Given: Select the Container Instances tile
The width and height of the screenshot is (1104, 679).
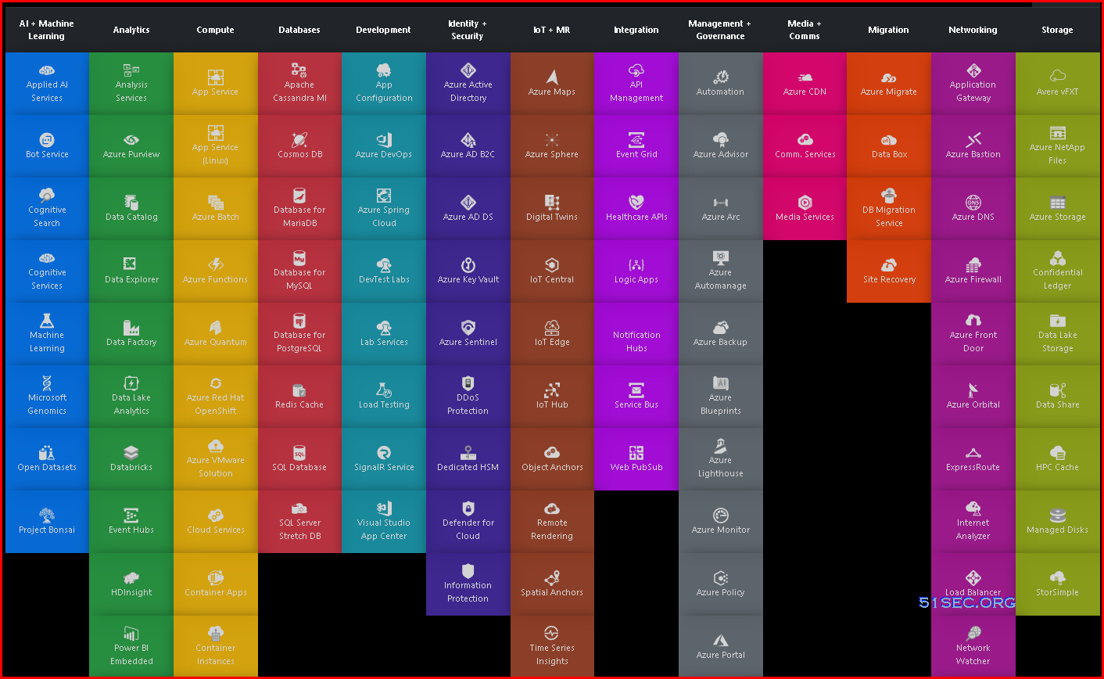Looking at the screenshot, I should click(x=216, y=647).
